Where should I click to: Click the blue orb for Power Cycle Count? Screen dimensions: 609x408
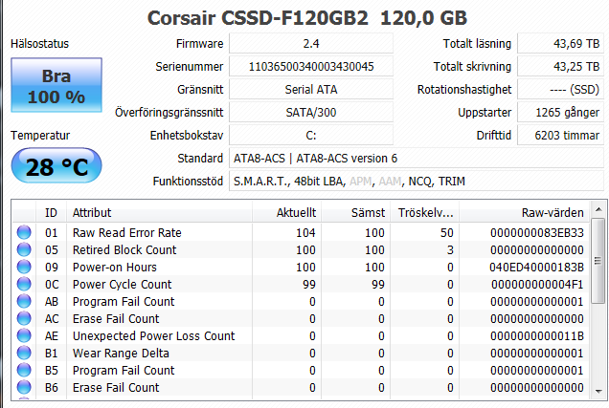[x=24, y=284]
